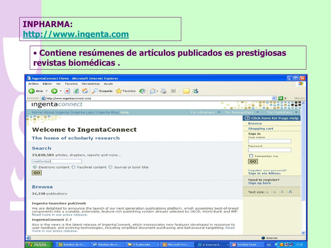This screenshot has width=331, height=248.
Task: Expand the address bar dropdown arrow
Action: 274,98
